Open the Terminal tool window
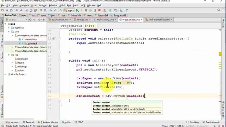 28,122
